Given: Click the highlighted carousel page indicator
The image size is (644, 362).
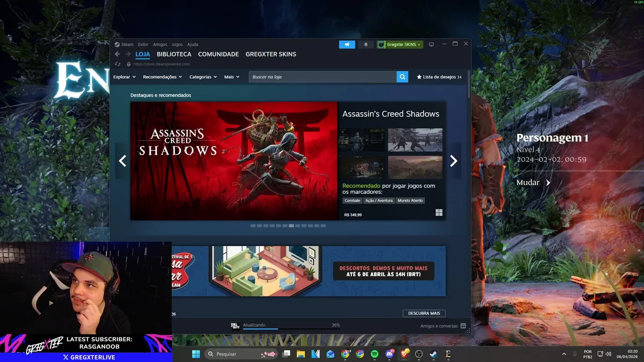Looking at the screenshot, I should click(x=291, y=226).
